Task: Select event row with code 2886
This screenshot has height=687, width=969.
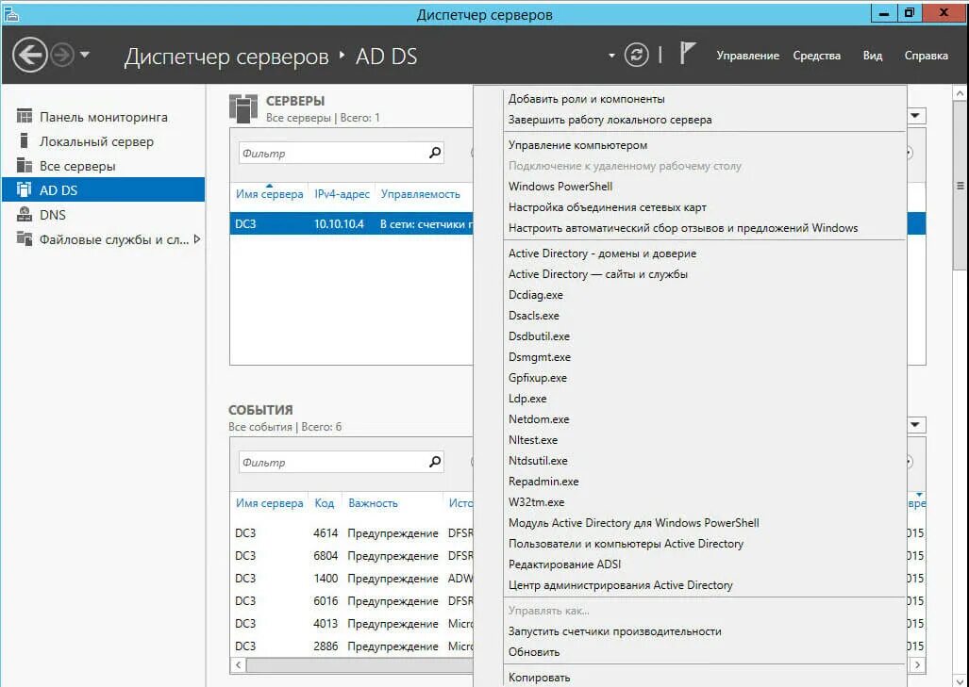Action: pyautogui.click(x=352, y=646)
